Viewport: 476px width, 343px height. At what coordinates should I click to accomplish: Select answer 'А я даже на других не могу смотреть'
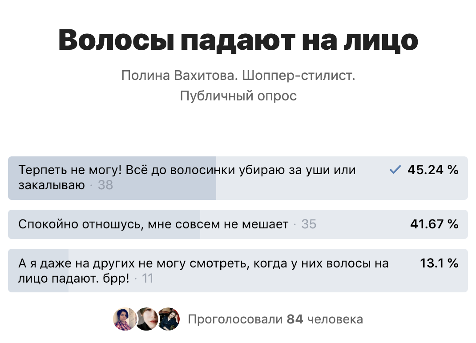tap(238, 271)
